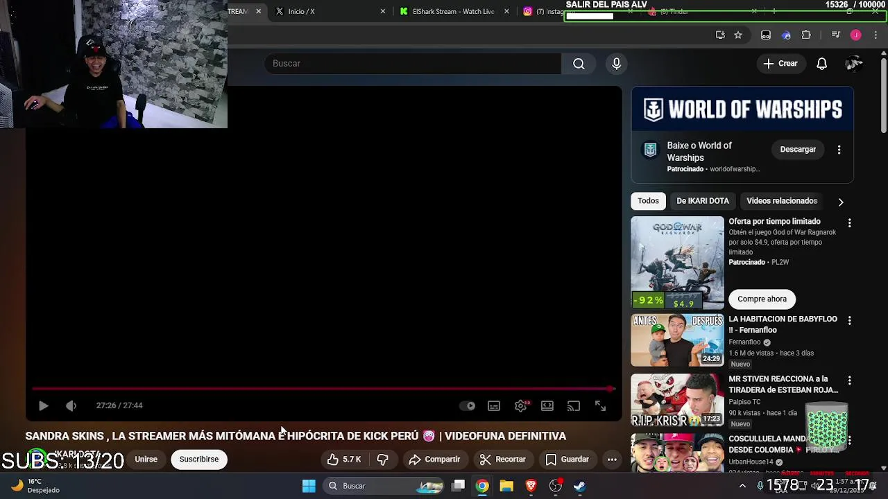The height and width of the screenshot is (499, 888).
Task: Click Descargar on the World of Warships ad
Action: click(798, 150)
